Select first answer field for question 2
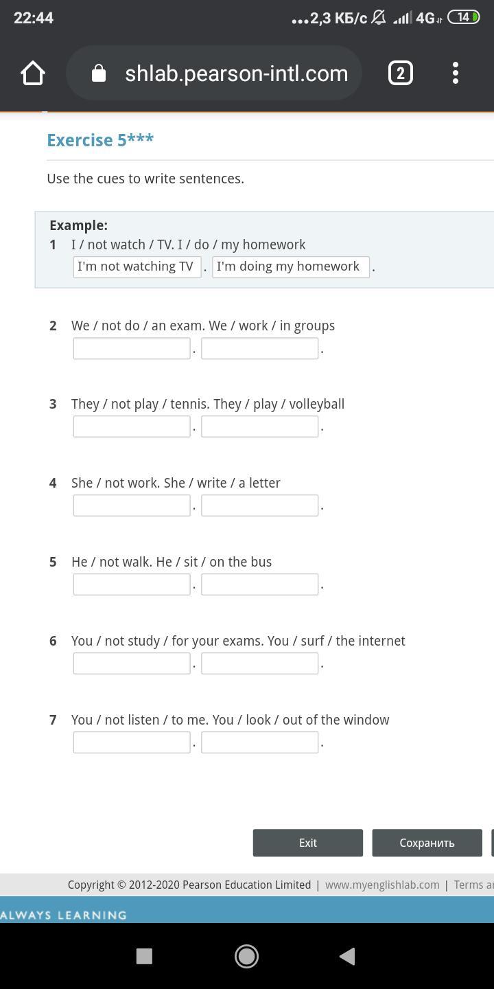494x989 pixels. (132, 348)
